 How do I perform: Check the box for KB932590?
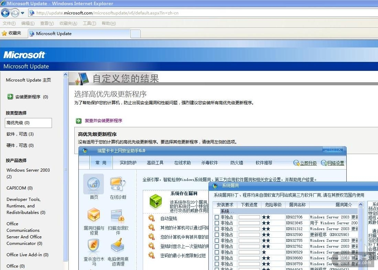click(x=217, y=235)
